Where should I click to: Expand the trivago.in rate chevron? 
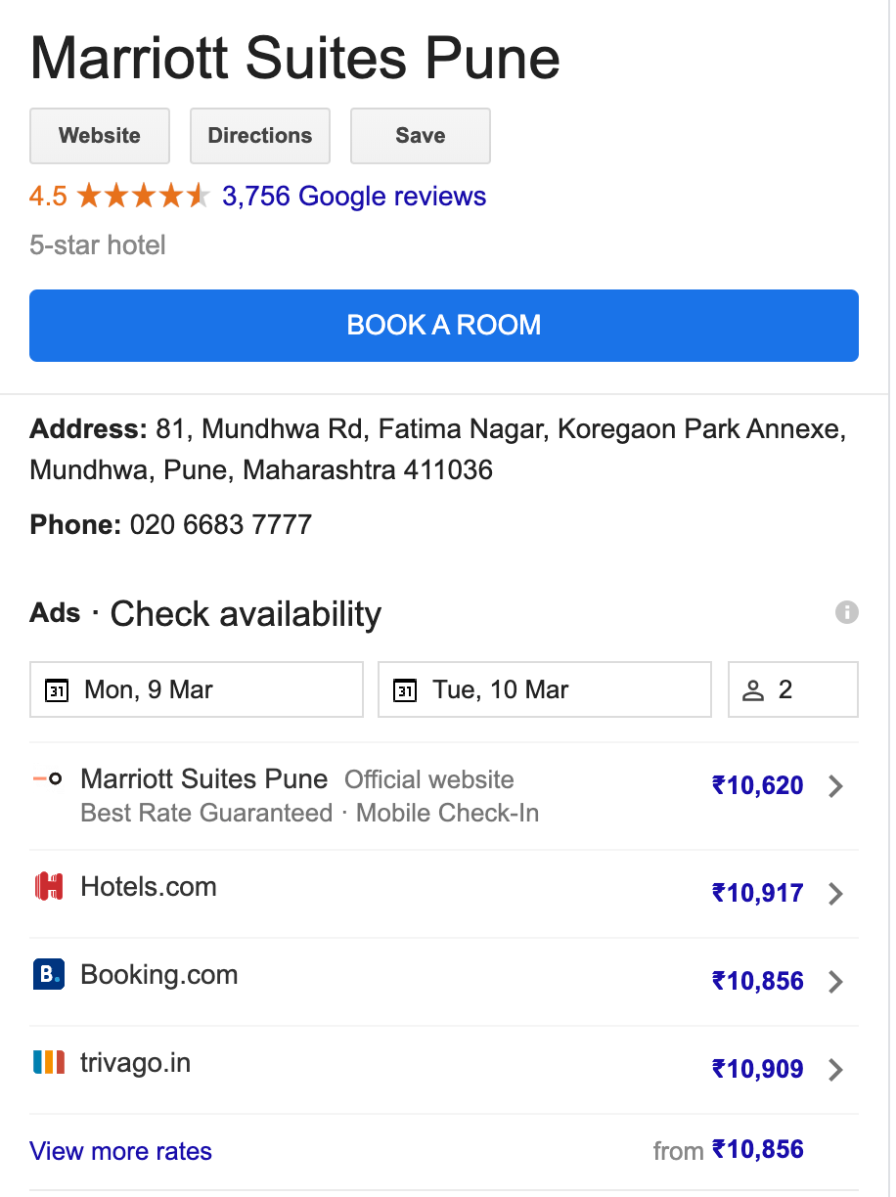[835, 1070]
